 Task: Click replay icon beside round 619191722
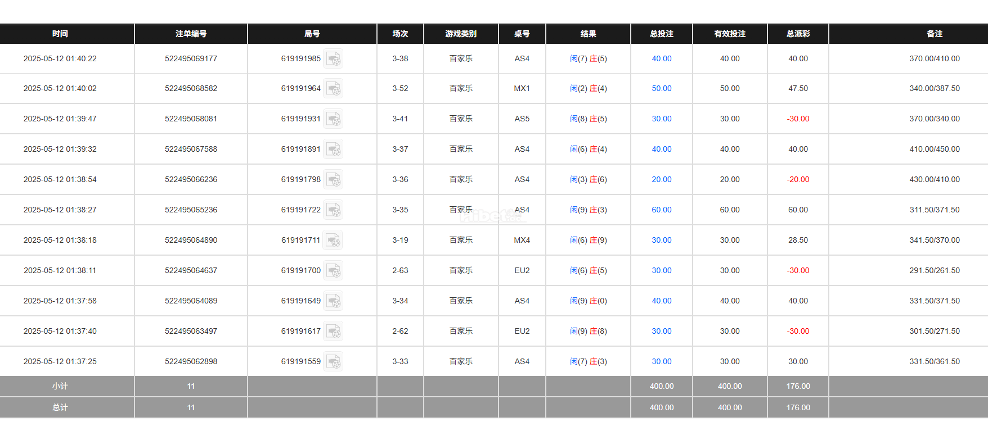pos(333,210)
